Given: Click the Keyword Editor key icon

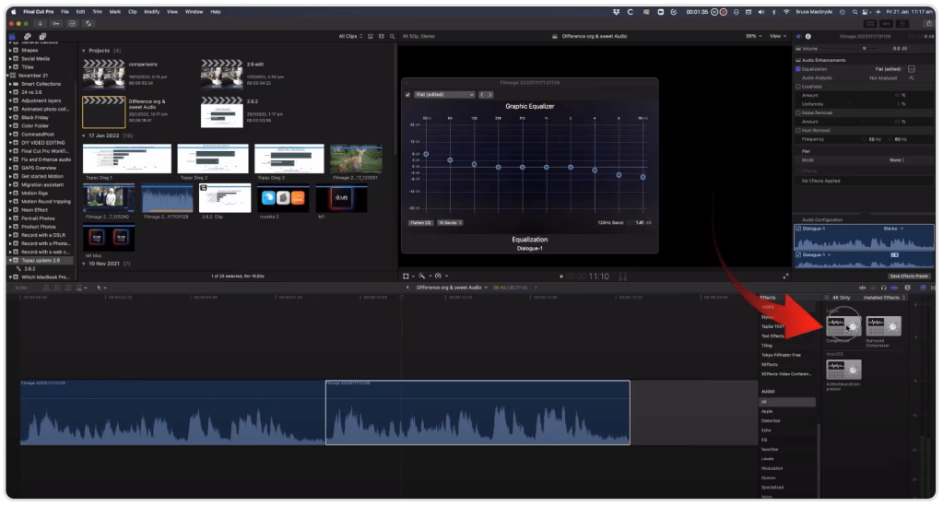Looking at the screenshot, I should (x=56, y=23).
